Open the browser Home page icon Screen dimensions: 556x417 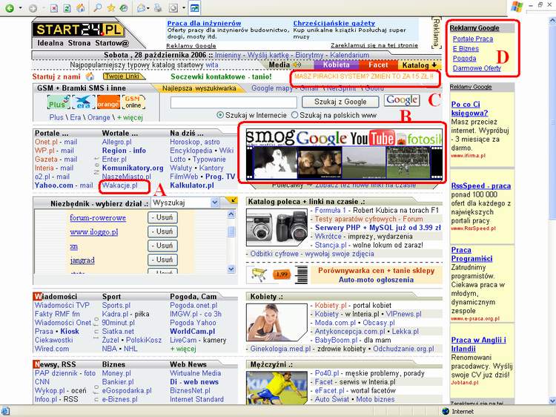pos(81,8)
